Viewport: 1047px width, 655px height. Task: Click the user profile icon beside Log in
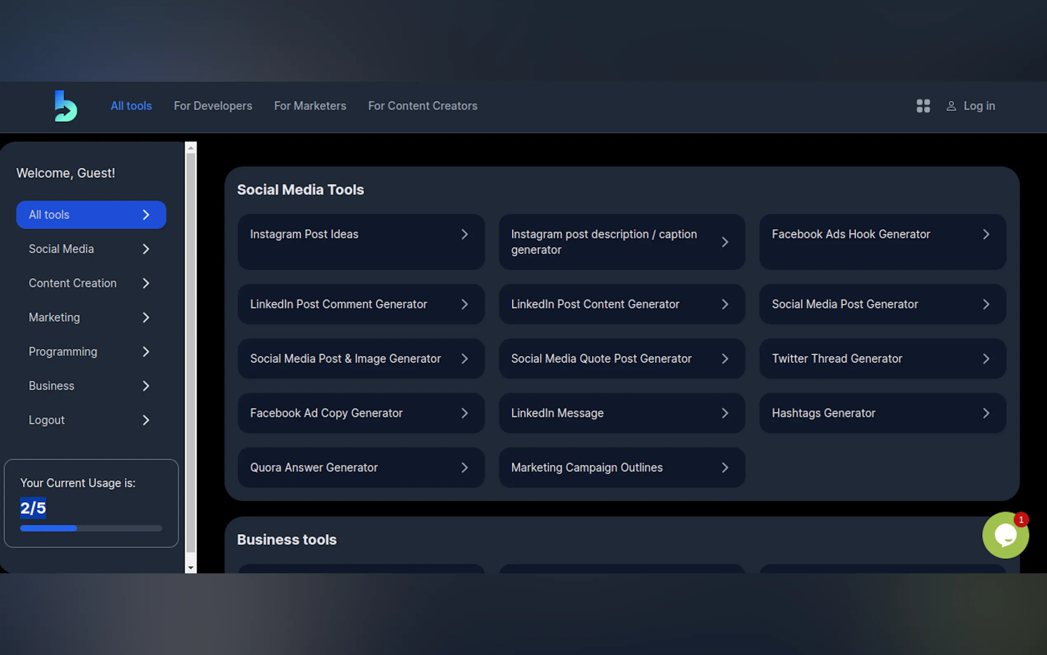(x=951, y=106)
